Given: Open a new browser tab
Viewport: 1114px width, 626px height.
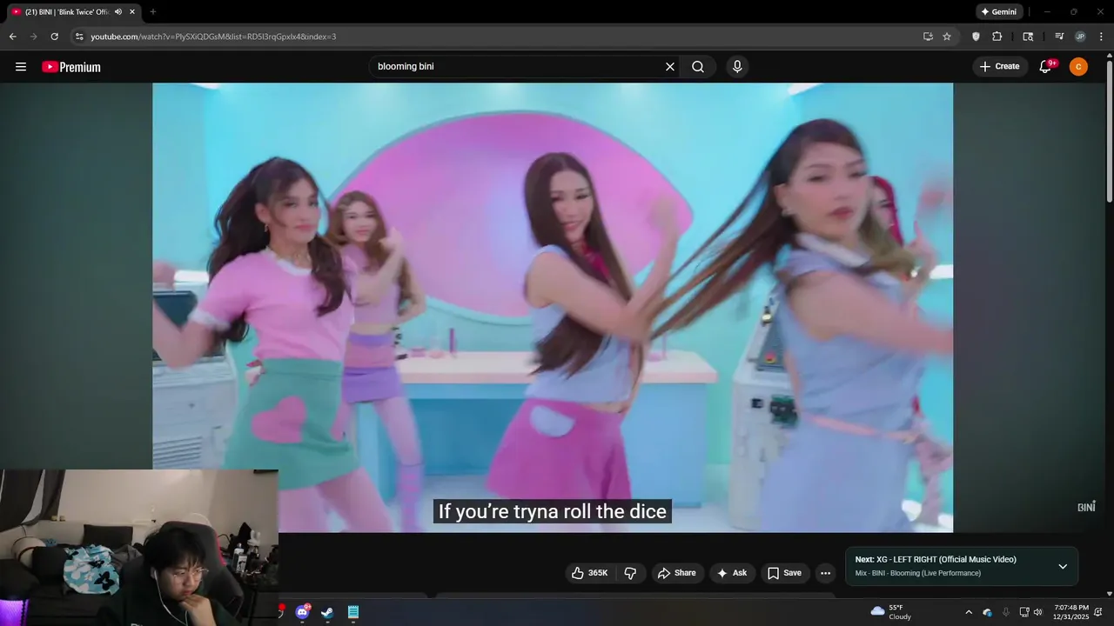Looking at the screenshot, I should click(153, 12).
